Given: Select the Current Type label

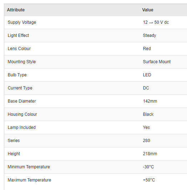Looking at the screenshot, I should coord(20,88).
